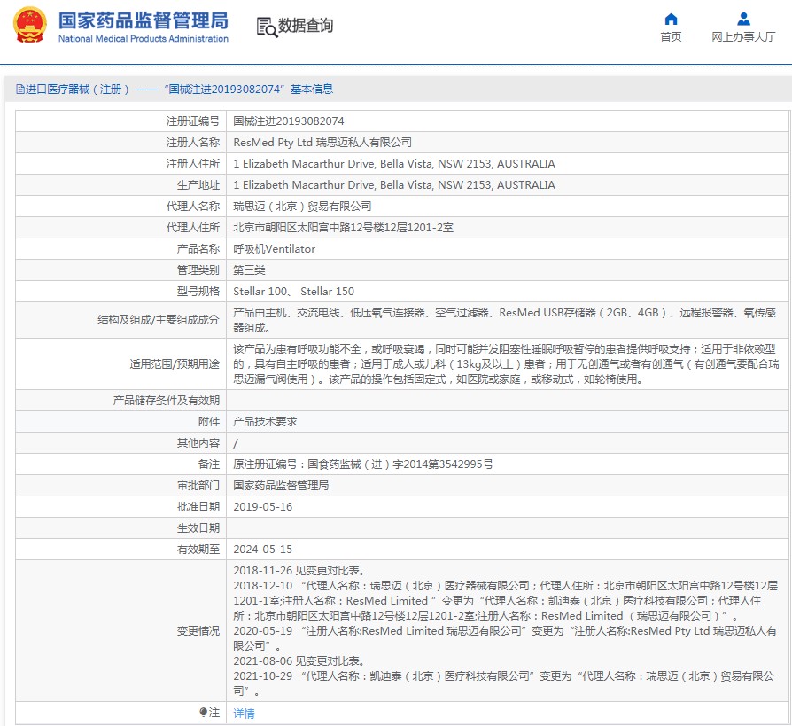Click the 代理人名称 row label
Image resolution: width=792 pixels, height=726 pixels.
(193, 207)
